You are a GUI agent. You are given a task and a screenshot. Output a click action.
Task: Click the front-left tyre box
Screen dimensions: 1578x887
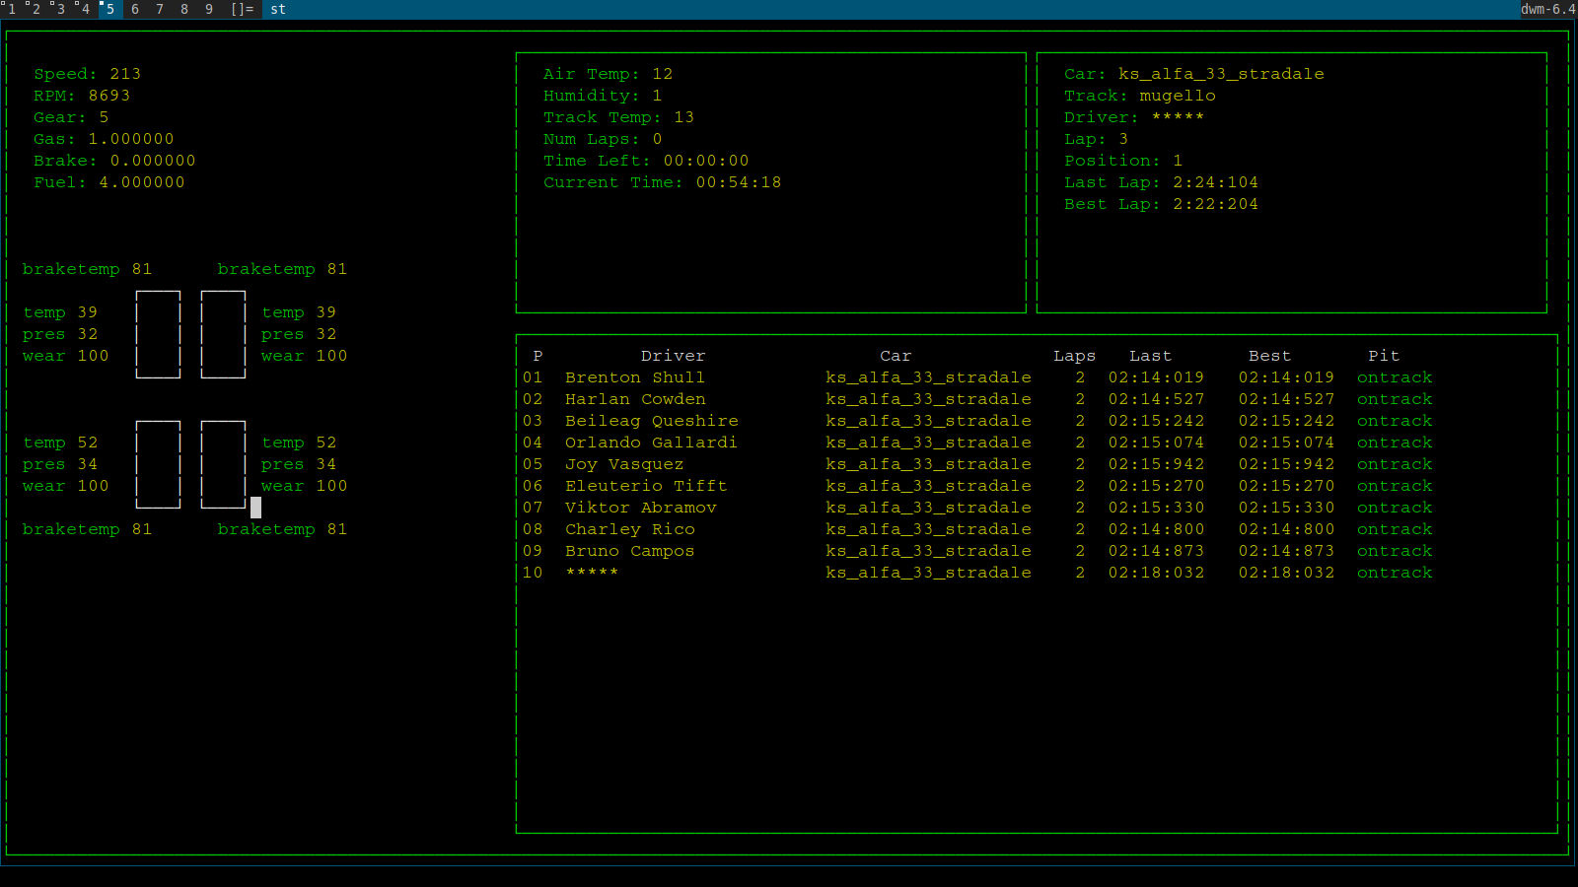(158, 334)
